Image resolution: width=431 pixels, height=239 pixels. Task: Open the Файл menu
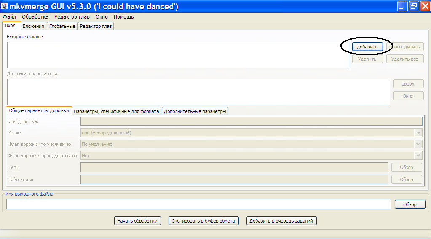tap(9, 17)
